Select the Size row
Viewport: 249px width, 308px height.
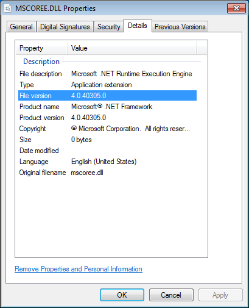click(107, 140)
